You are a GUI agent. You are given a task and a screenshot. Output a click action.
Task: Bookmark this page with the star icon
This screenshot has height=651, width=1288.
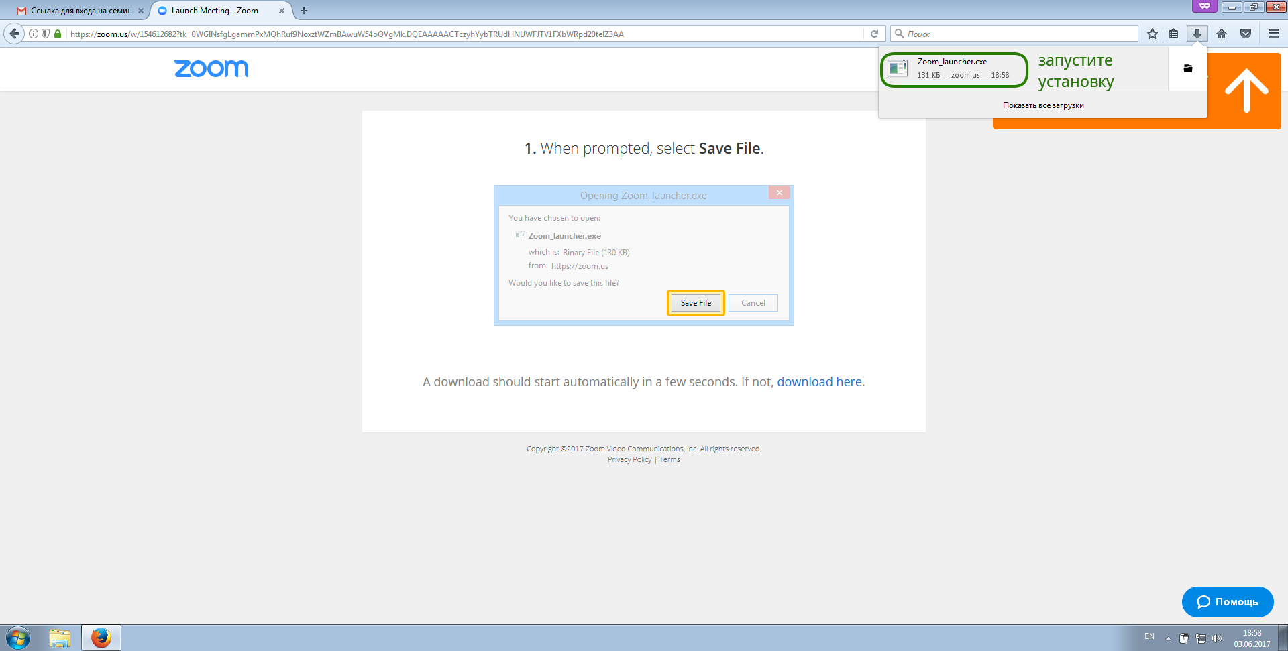click(x=1152, y=34)
